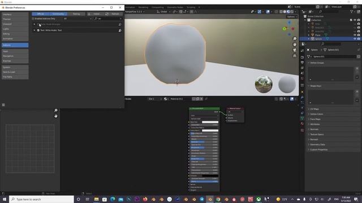Expand the first add-on's details
The width and height of the screenshot is (362, 203).
[35, 24]
